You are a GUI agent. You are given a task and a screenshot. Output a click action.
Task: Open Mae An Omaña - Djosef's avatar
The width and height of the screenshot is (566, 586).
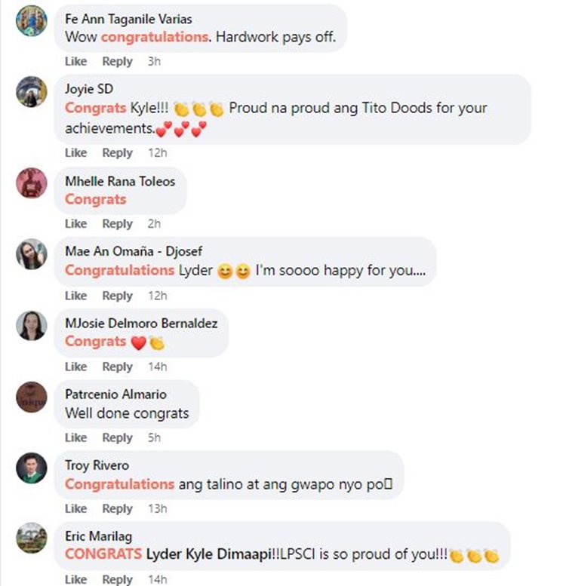click(32, 254)
